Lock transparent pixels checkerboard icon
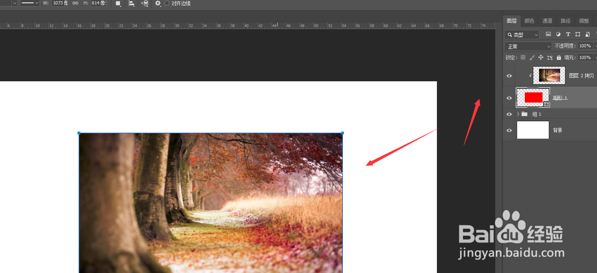 pos(523,57)
